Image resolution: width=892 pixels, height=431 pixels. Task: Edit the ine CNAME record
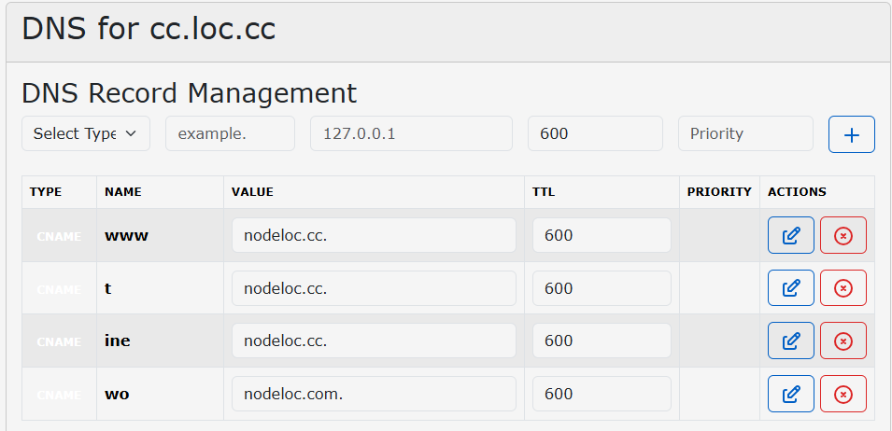790,341
